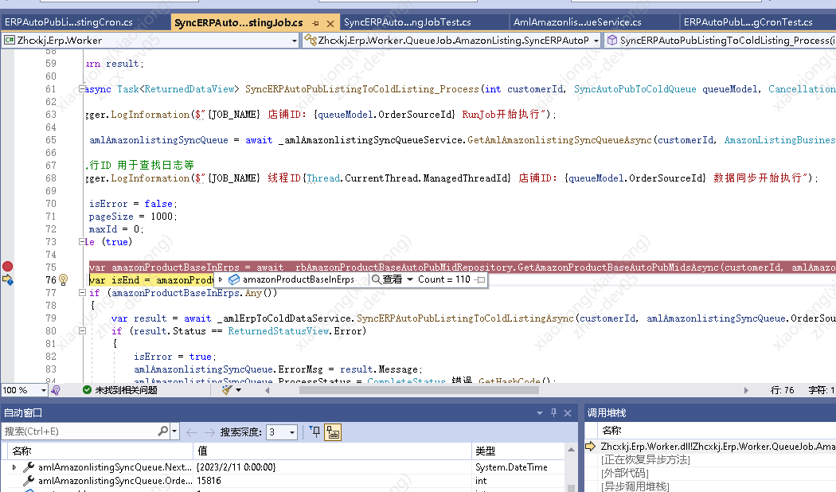Open the class navigation dropdown Zhcxkj.Erp.Worker.QueueJob
The height and width of the screenshot is (492, 836).
[x=596, y=41]
